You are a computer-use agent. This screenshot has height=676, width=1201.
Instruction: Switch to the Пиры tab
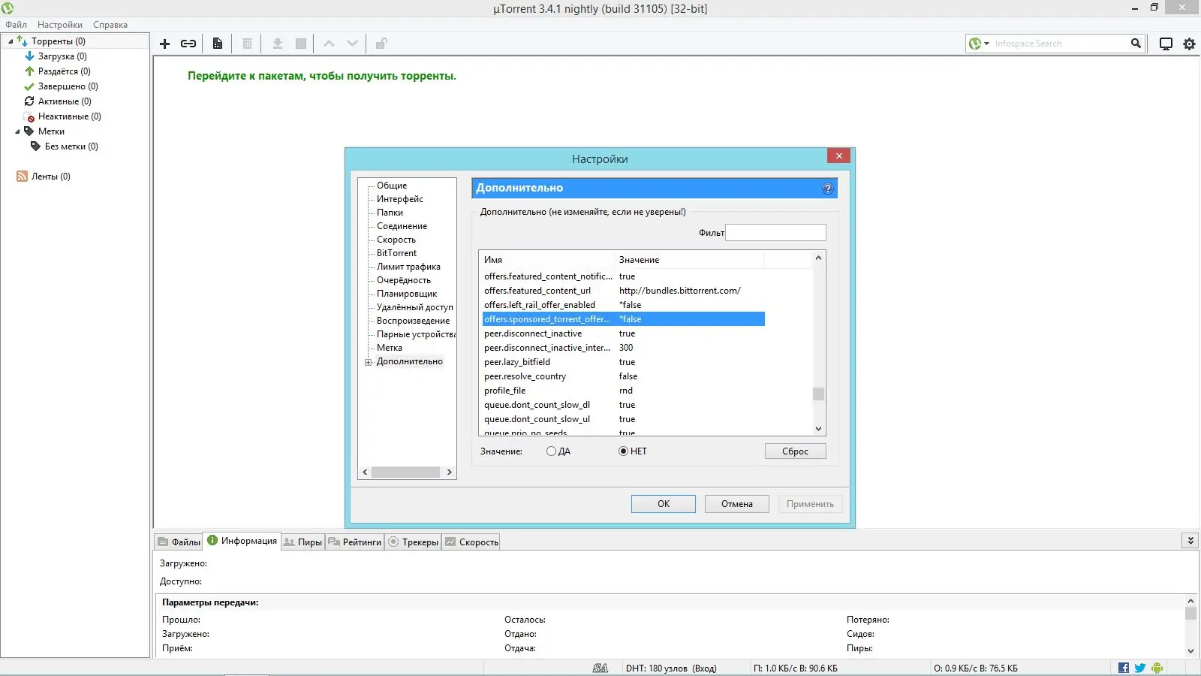303,542
